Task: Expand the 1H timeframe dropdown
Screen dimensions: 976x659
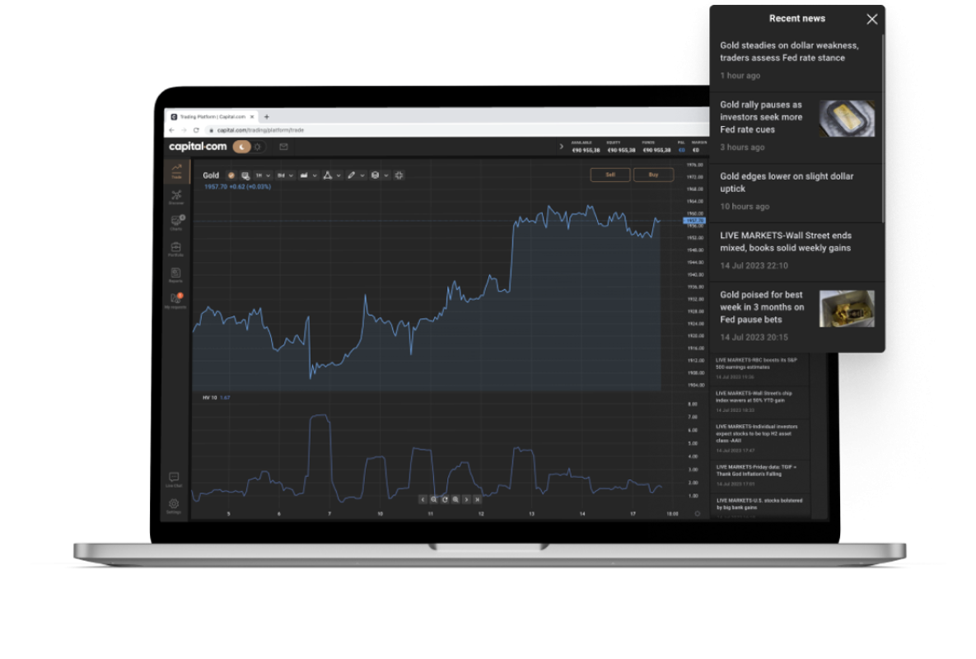Action: tap(263, 175)
